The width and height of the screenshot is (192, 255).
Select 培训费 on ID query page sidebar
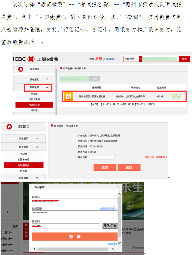pyautogui.click(x=24, y=171)
